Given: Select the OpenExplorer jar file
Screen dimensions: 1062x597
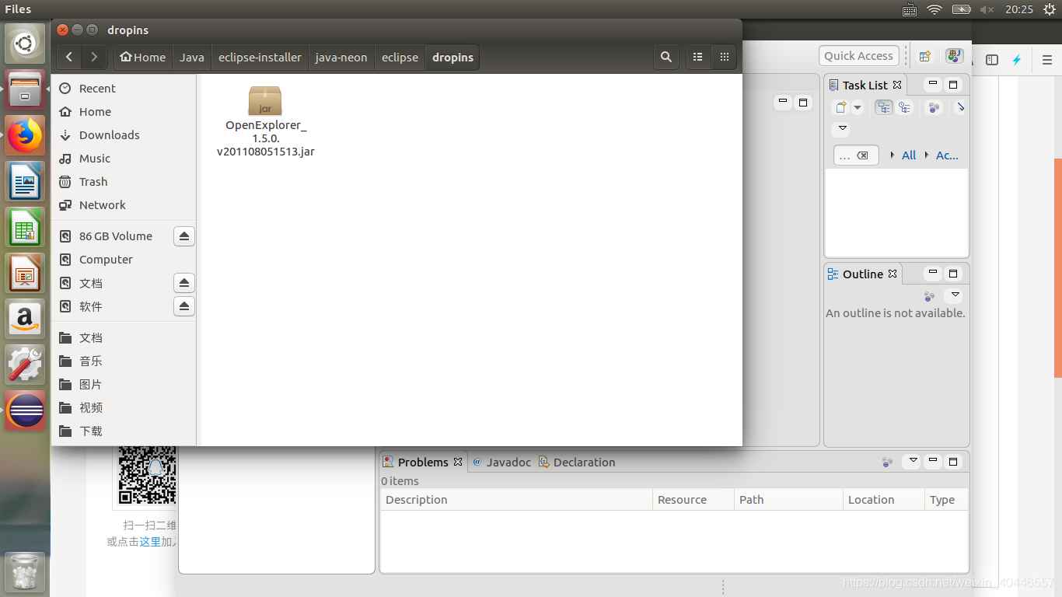Looking at the screenshot, I should [x=264, y=101].
